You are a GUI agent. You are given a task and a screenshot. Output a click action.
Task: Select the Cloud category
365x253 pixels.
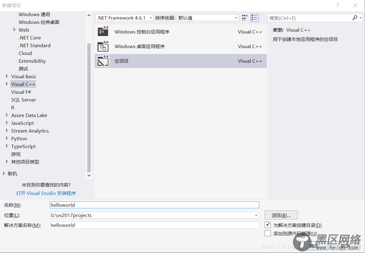(x=25, y=53)
